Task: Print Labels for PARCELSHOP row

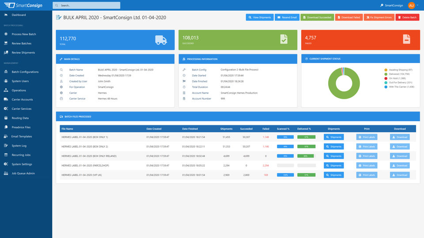Action: coord(367,165)
